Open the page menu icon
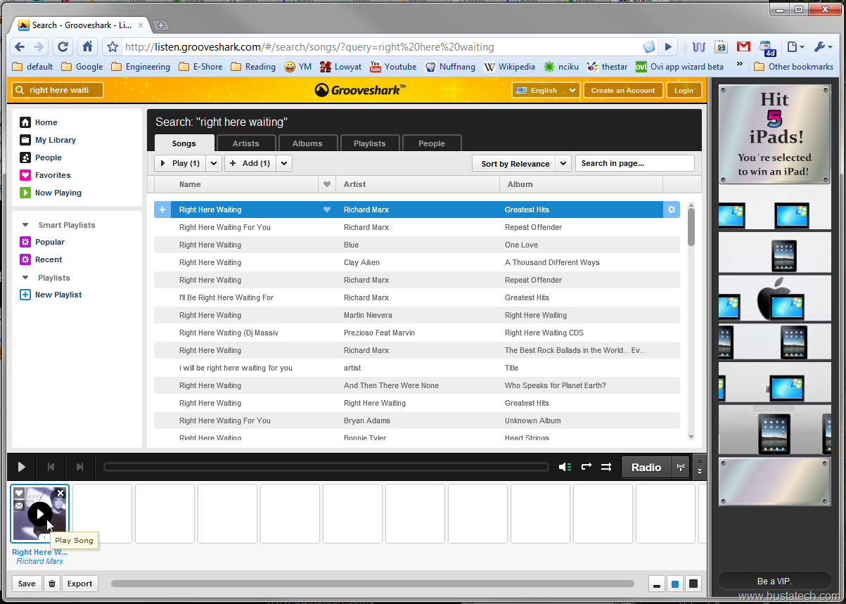Screen dimensions: 846x604 click(794, 47)
